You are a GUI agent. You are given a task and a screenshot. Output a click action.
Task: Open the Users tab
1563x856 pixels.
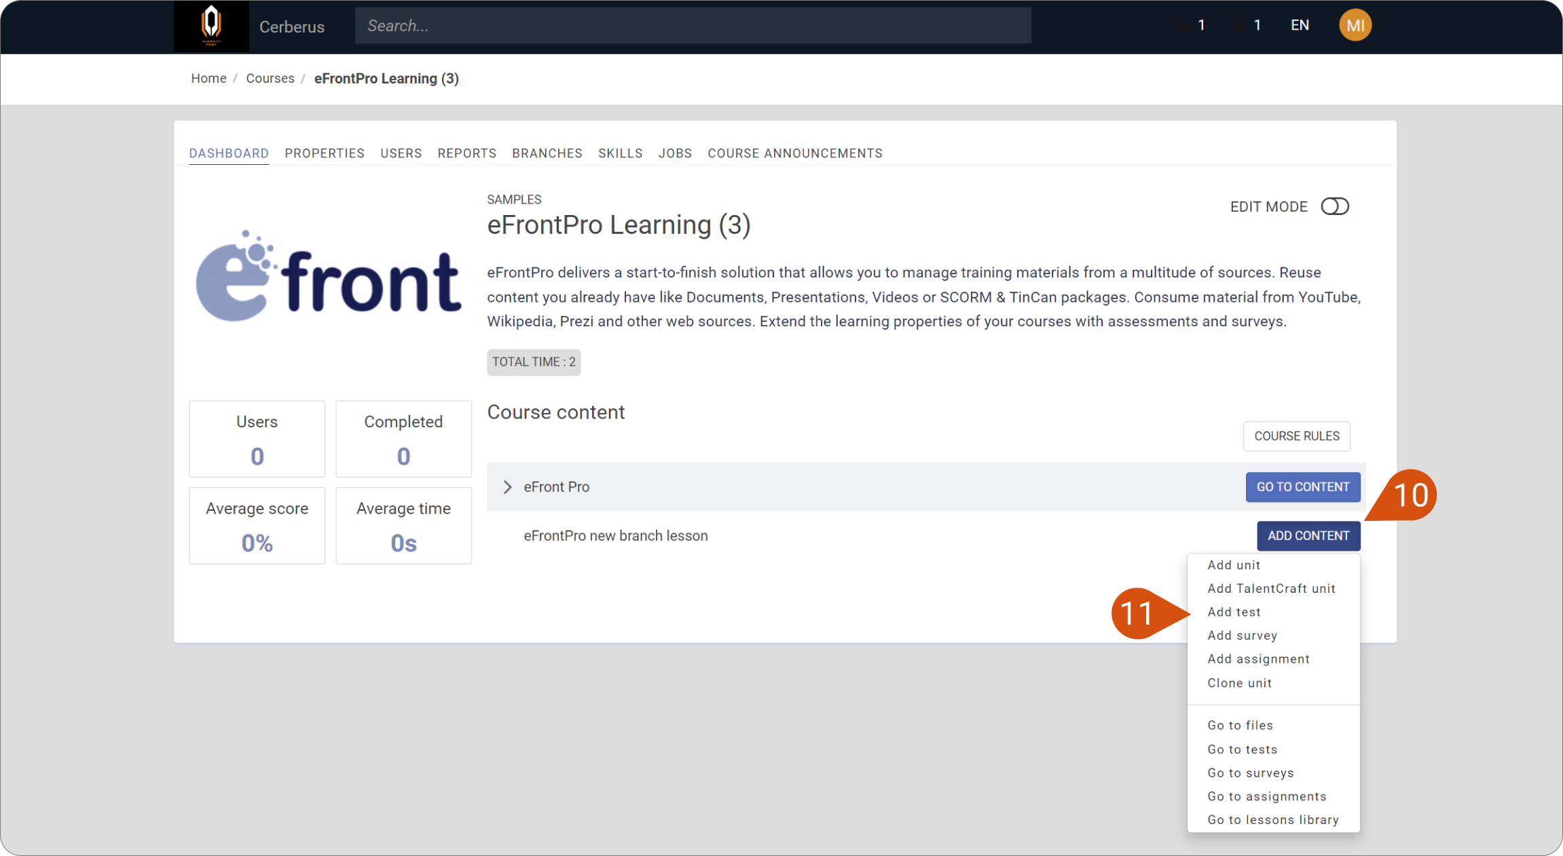click(401, 153)
